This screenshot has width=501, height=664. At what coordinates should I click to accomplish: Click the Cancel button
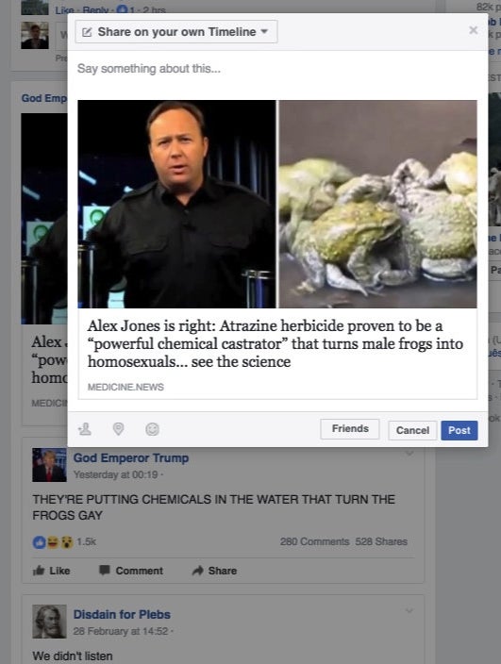(x=412, y=430)
